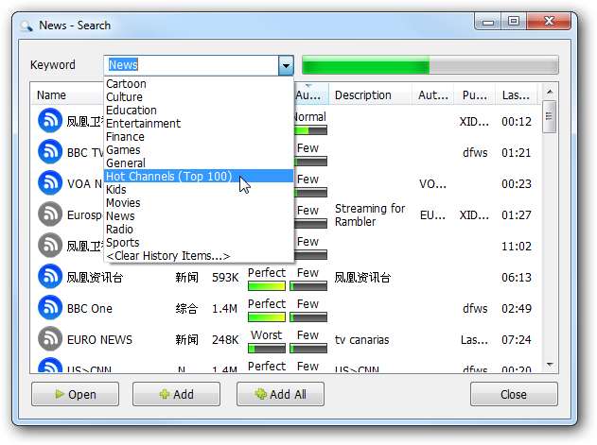Choose Movies from the keyword list
Viewport: 597px width, 445px height.
pyautogui.click(x=199, y=203)
